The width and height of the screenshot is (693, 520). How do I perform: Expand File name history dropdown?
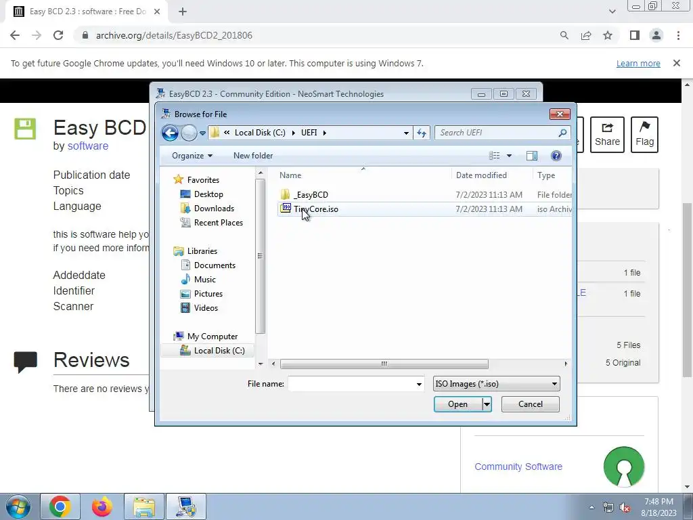[x=419, y=385]
